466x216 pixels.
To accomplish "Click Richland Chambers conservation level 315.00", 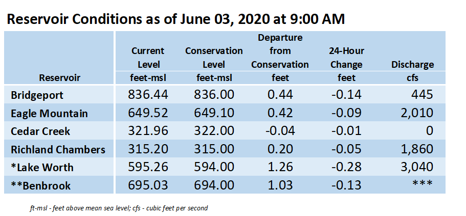I will click(x=214, y=149).
